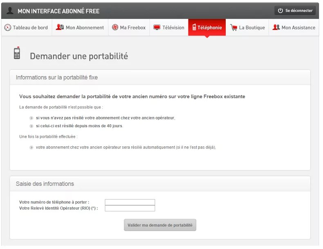Image resolution: width=323 pixels, height=249 pixels.
Task: Click the Télévision red TV icon
Action: point(157,27)
